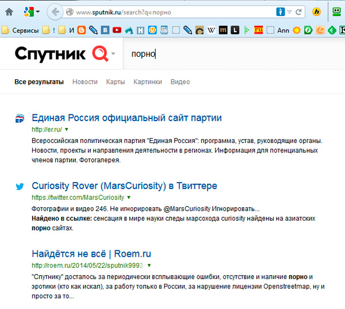
Task: Open address bar history dropdown arrow
Action: [290, 11]
